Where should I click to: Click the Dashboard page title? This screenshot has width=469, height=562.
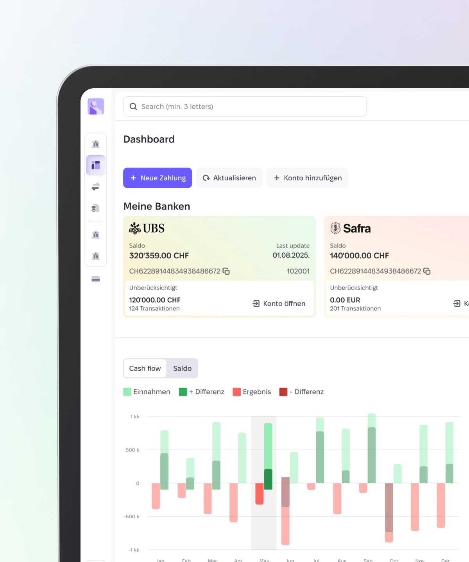[x=149, y=139]
